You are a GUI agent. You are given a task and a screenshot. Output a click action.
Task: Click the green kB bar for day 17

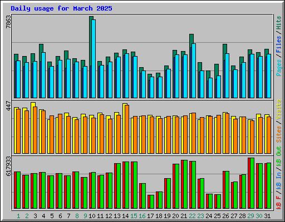pos(152,201)
